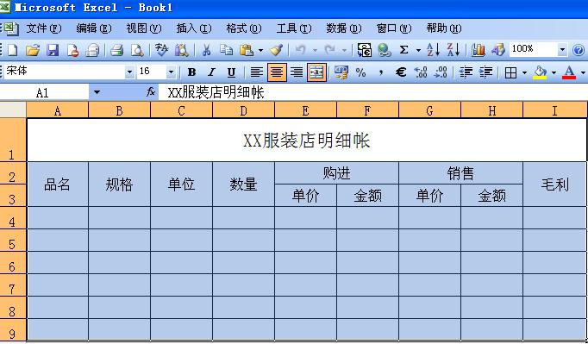Expand the Name Box dropdown

pos(97,92)
